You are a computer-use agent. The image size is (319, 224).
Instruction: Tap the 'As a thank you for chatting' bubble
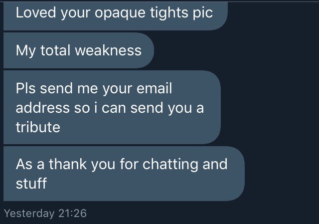[124, 174]
